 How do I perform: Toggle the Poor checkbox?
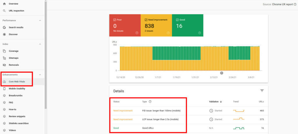click(x=115, y=20)
